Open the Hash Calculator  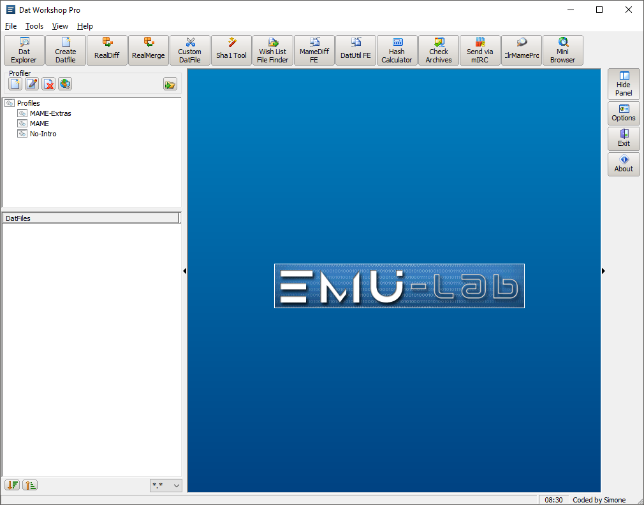(397, 50)
